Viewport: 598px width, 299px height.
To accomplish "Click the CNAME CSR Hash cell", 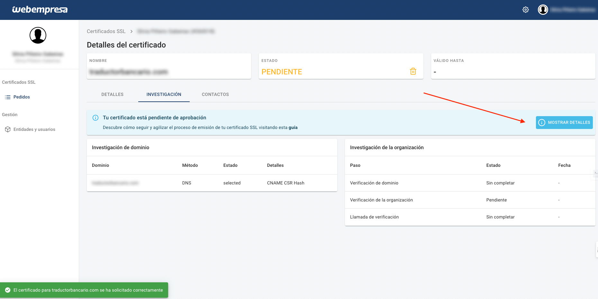I will [x=286, y=183].
